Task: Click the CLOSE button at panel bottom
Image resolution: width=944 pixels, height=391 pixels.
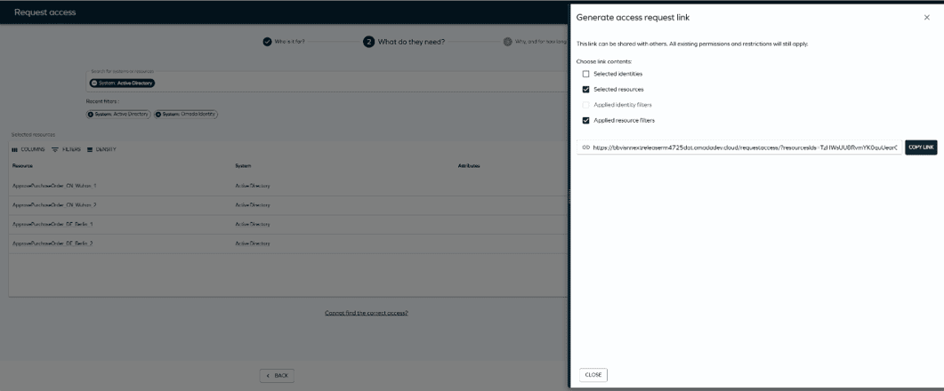Action: click(593, 375)
